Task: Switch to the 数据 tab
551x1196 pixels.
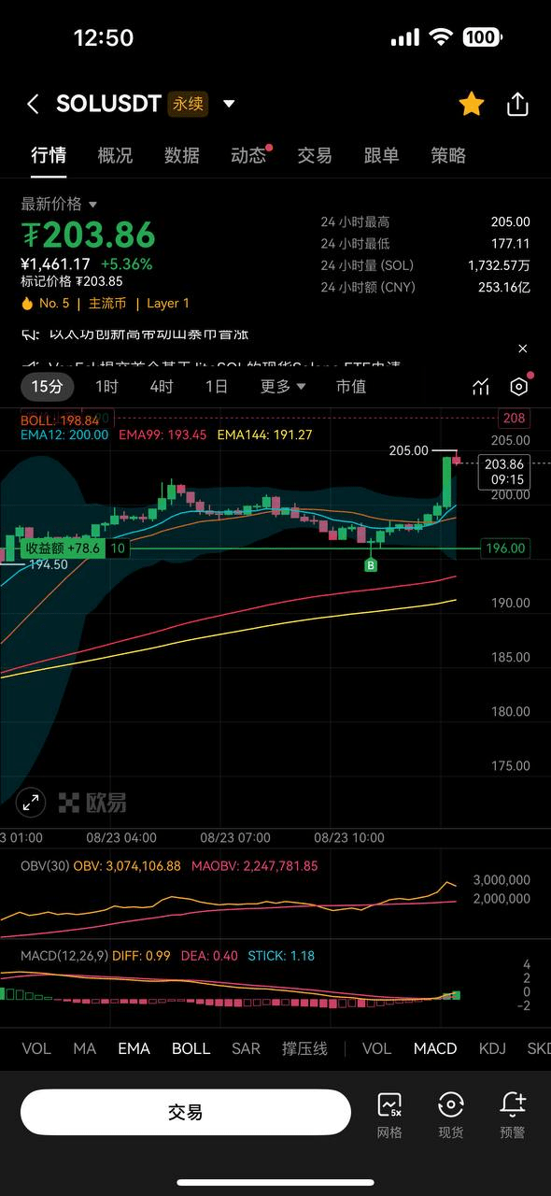Action: [181, 155]
